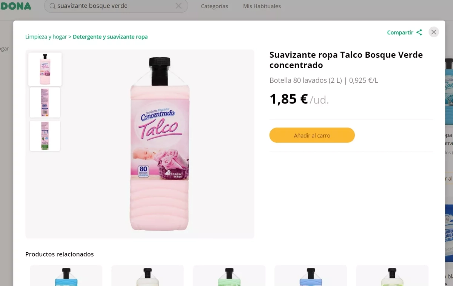This screenshot has width=453, height=286.
Task: Click the search magnifier icon
Action: pos(52,6)
